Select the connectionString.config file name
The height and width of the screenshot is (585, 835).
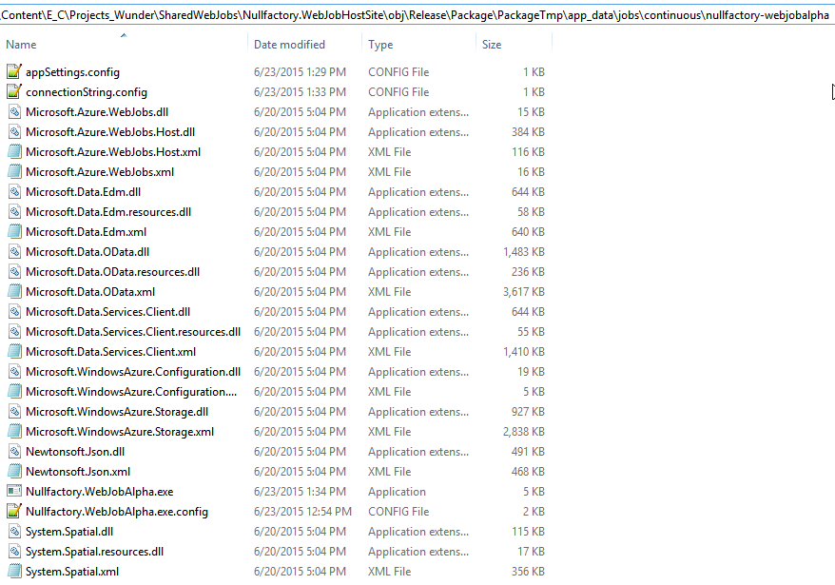(x=87, y=91)
